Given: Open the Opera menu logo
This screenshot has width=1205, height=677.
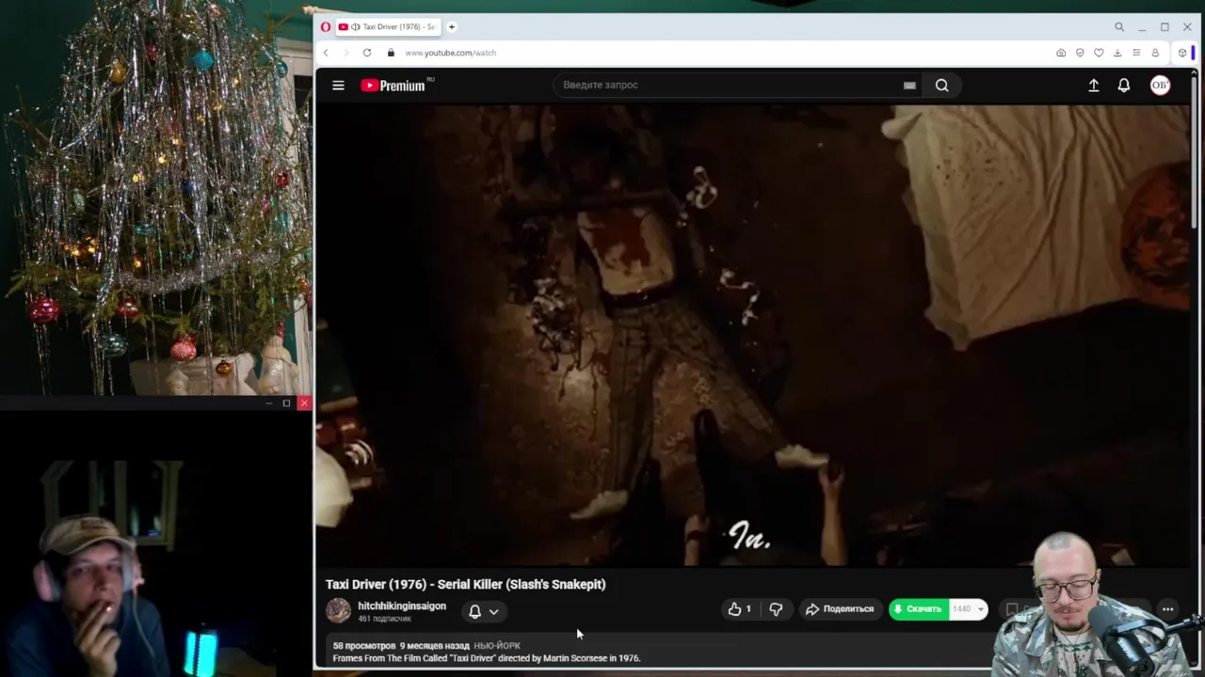Looking at the screenshot, I should [x=326, y=27].
